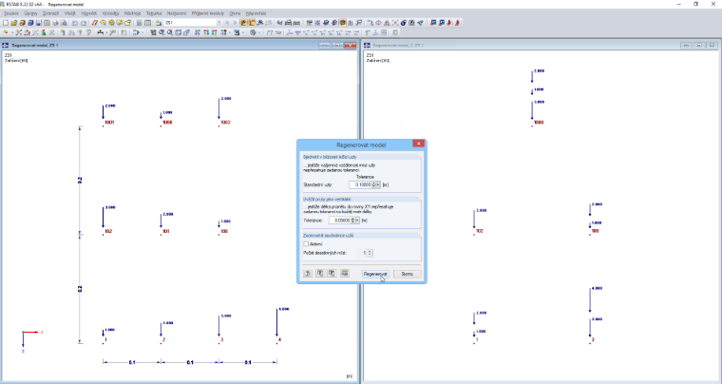
Task: Close the Regenerovat model dialog
Action: (x=418, y=144)
